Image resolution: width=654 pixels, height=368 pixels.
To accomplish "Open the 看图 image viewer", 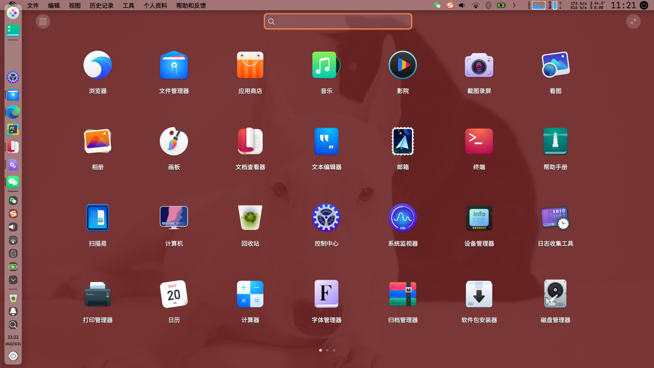I will (x=555, y=65).
